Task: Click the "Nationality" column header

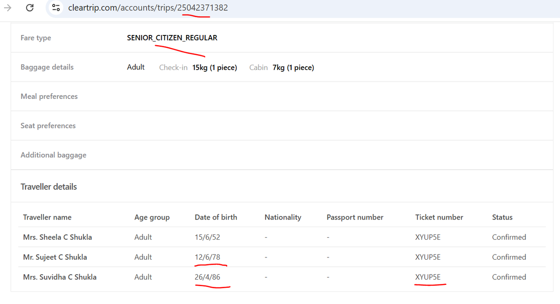Action: point(283,217)
